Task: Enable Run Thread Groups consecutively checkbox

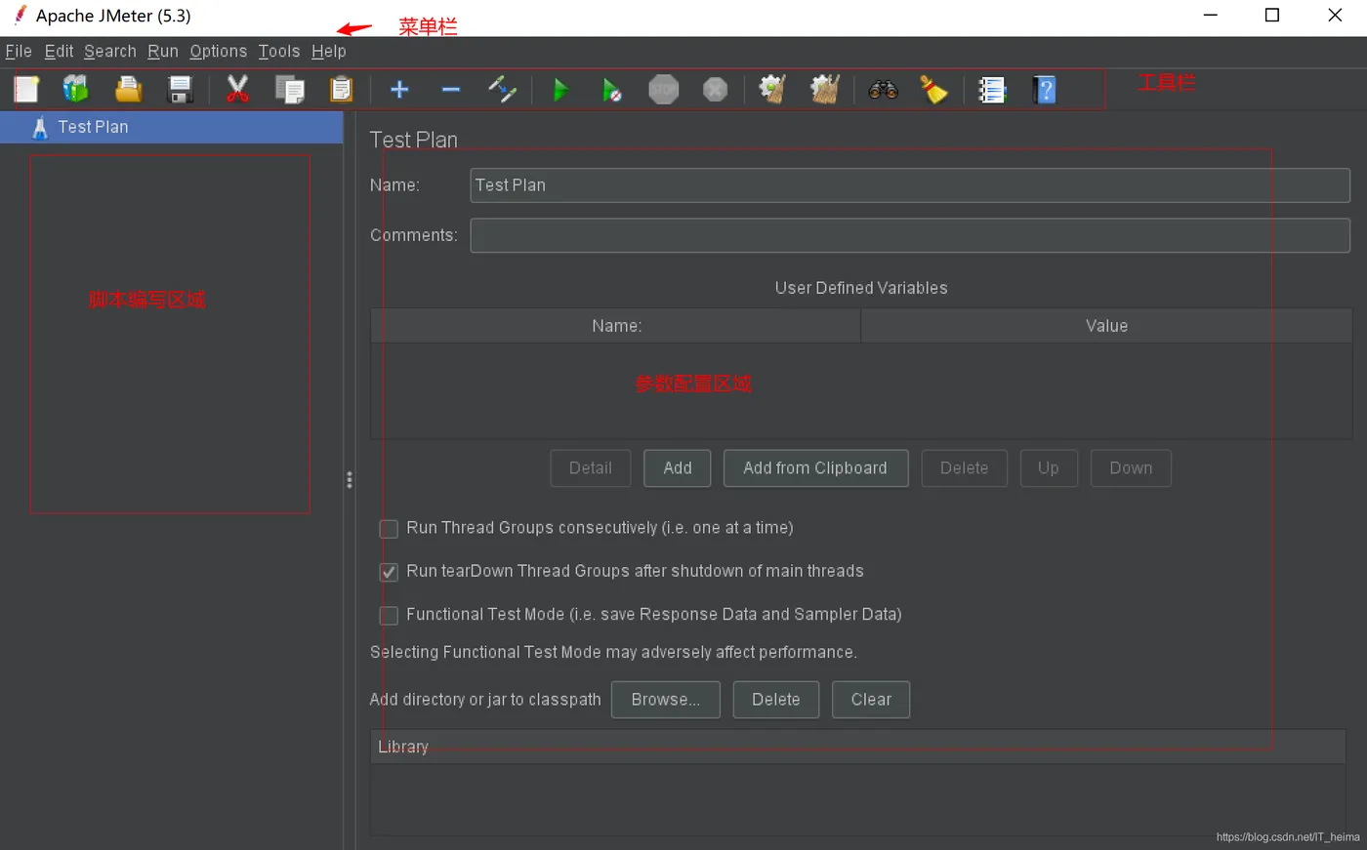Action: (x=389, y=529)
